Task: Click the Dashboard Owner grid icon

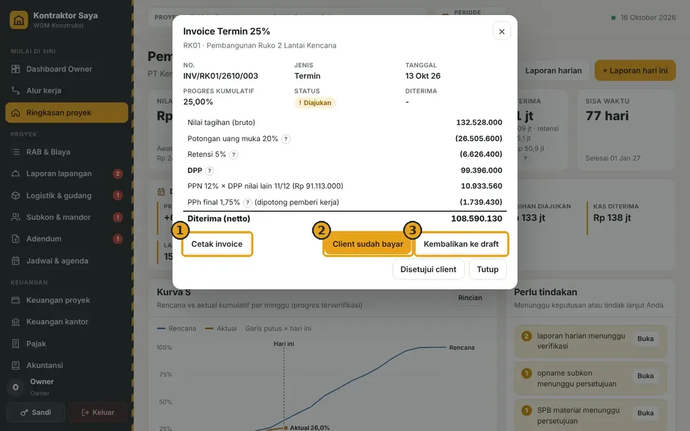Action: pyautogui.click(x=16, y=69)
